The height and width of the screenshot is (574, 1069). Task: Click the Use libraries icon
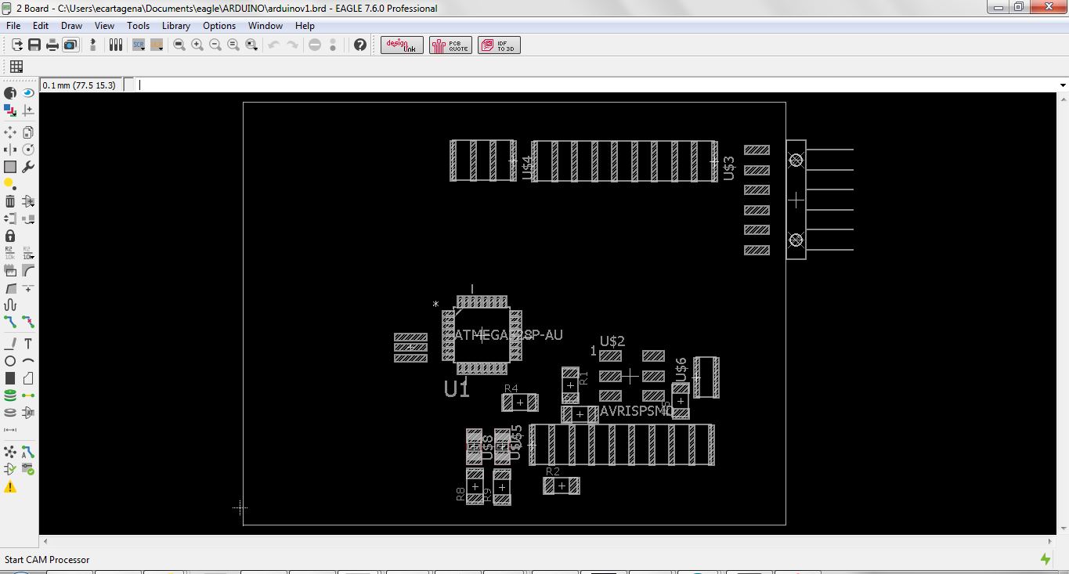116,45
